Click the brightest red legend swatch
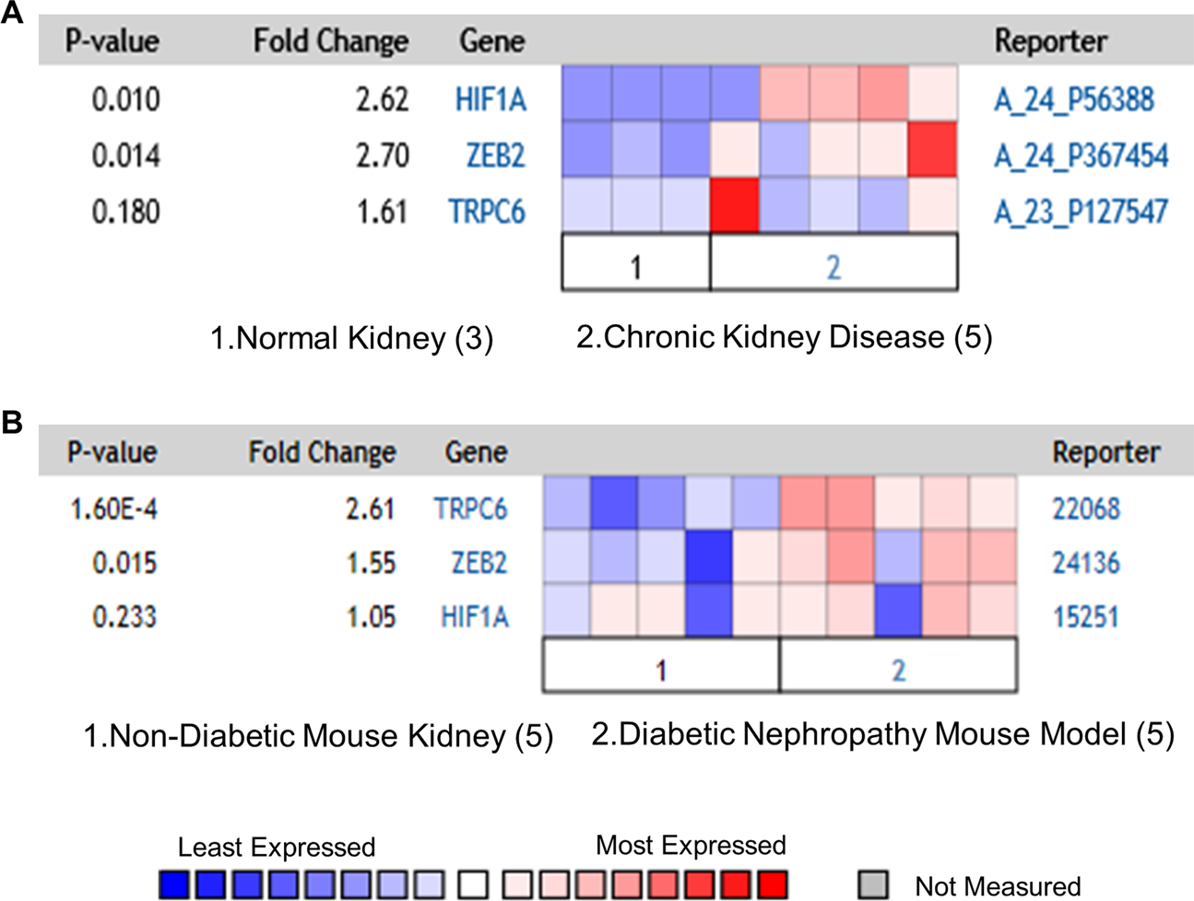1194x901 pixels. [772, 885]
